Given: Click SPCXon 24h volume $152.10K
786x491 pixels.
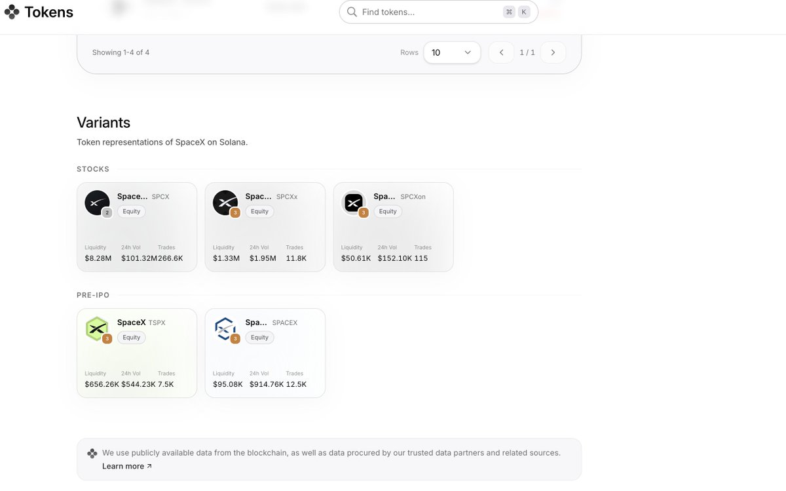Looking at the screenshot, I should pos(395,258).
